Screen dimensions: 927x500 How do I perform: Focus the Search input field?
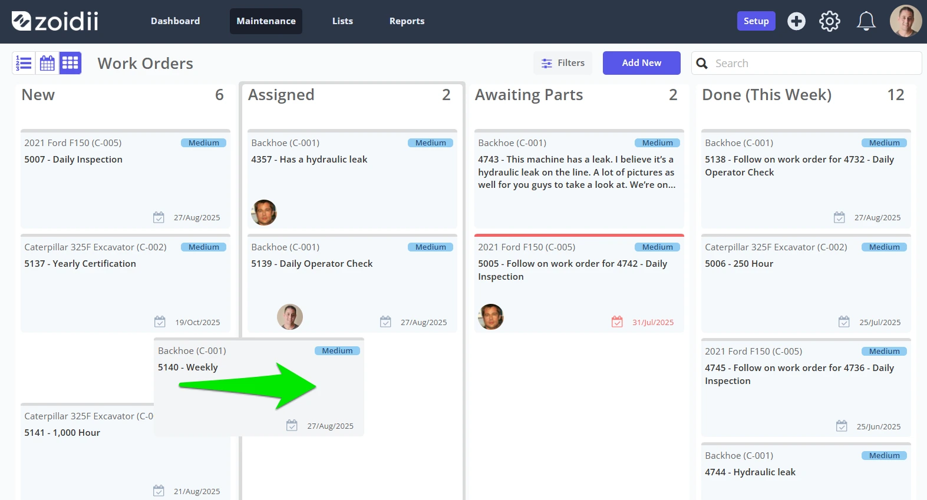[806, 63]
